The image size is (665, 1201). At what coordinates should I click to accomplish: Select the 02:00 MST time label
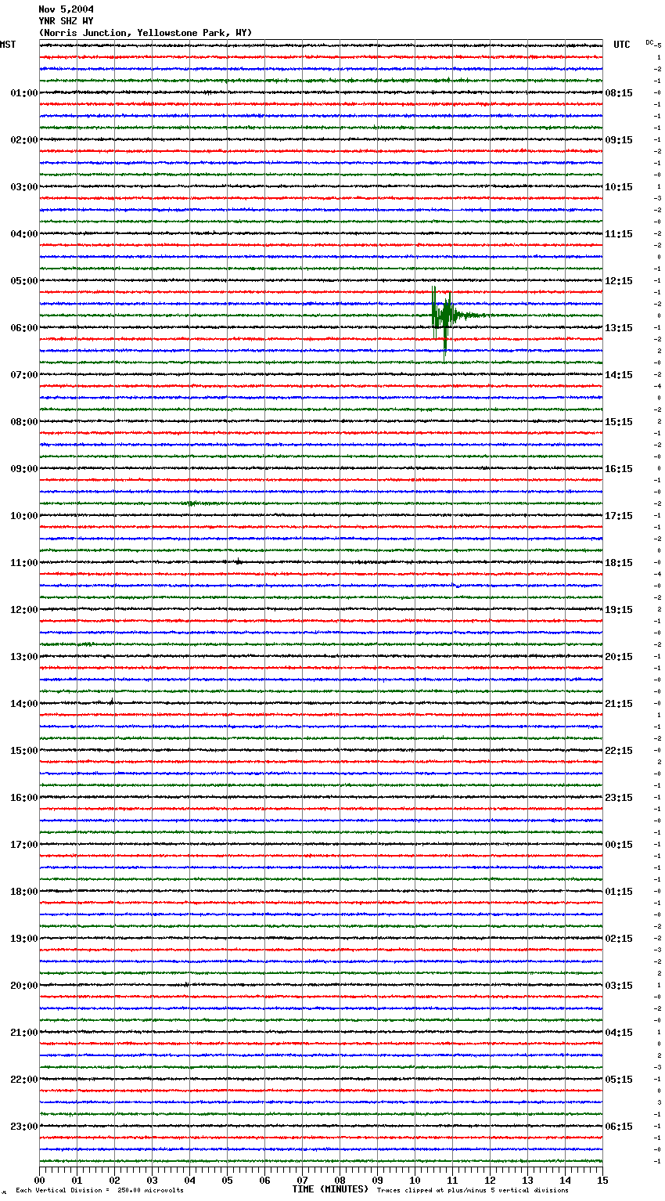[x=24, y=140]
